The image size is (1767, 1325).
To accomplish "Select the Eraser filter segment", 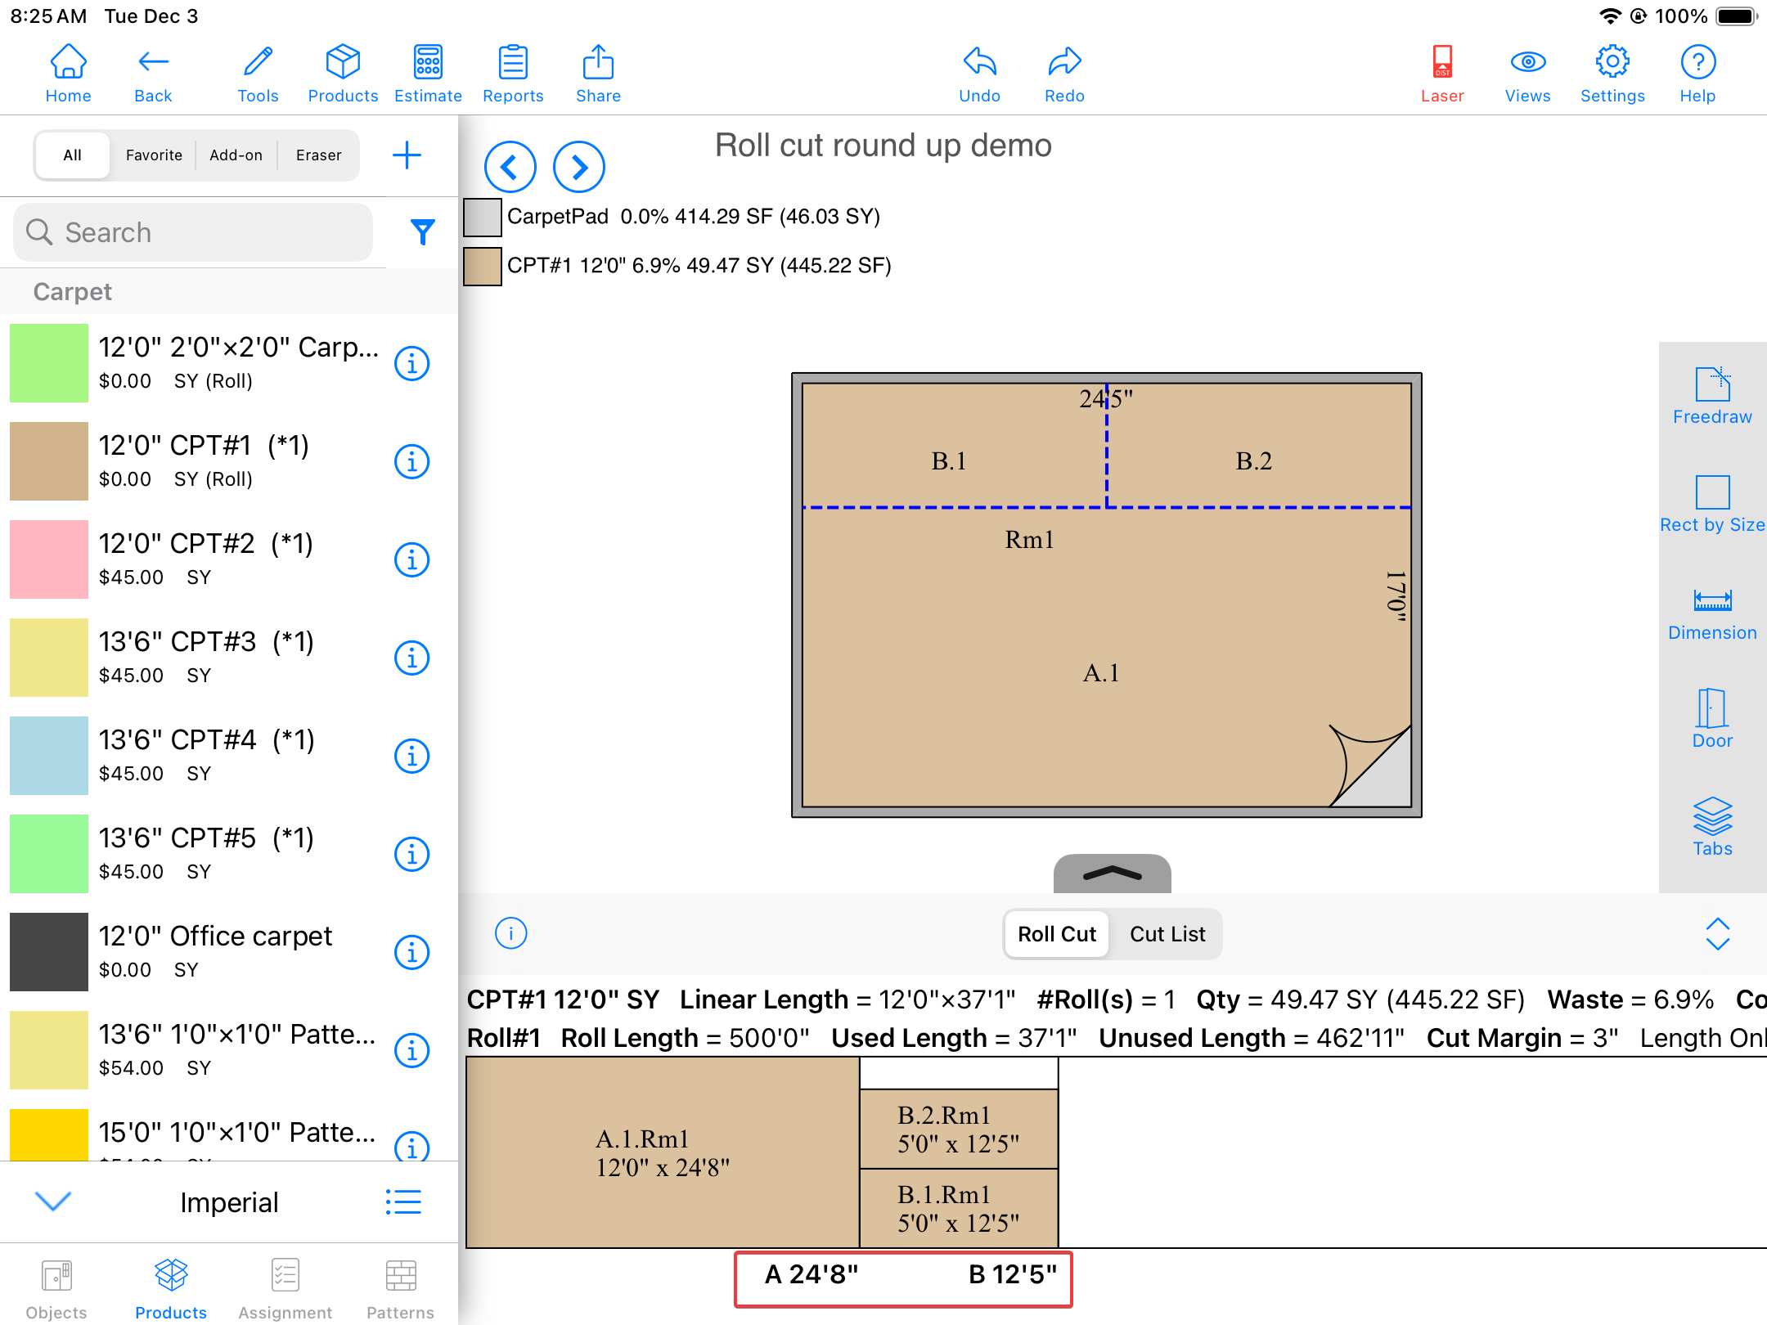I will click(x=318, y=155).
